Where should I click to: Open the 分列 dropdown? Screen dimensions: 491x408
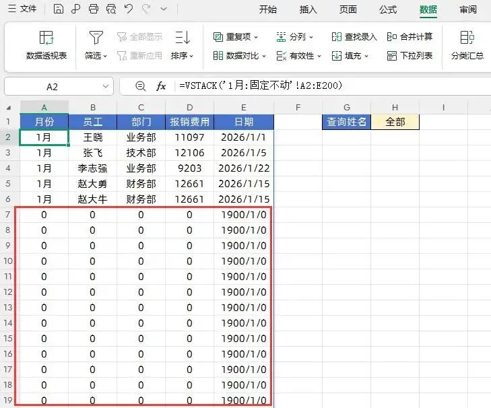[311, 37]
